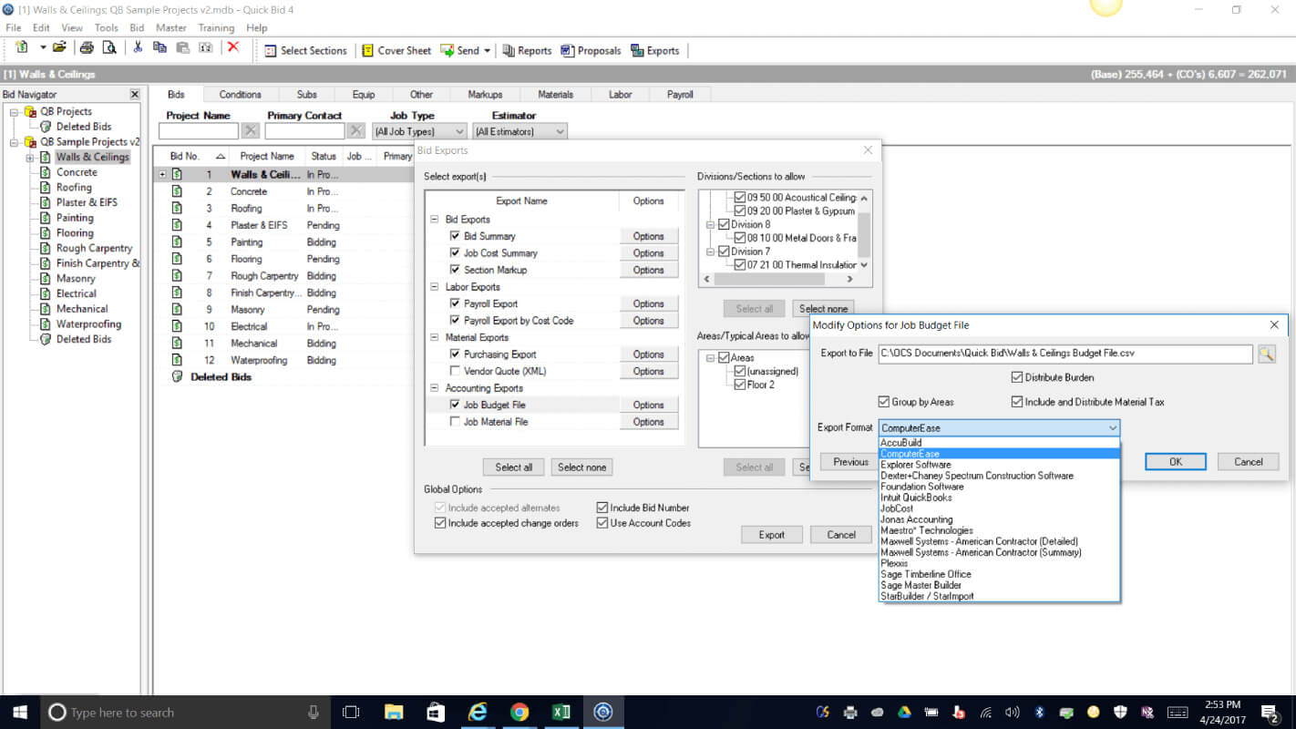Browse for export file with magnifier icon
The width and height of the screenshot is (1296, 729).
(x=1266, y=354)
